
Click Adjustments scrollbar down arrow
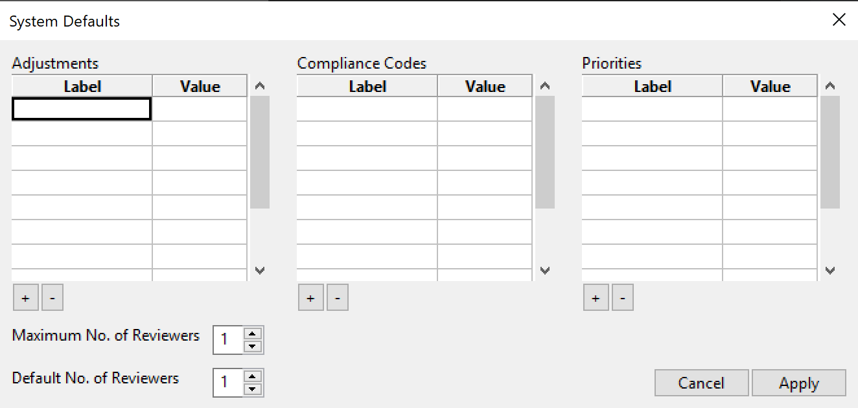tap(260, 271)
